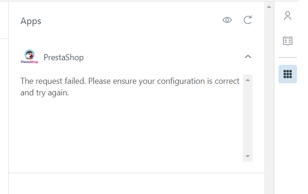Open the user profile sidebar icon
Viewport: 308px width, 194px height.
click(x=288, y=16)
